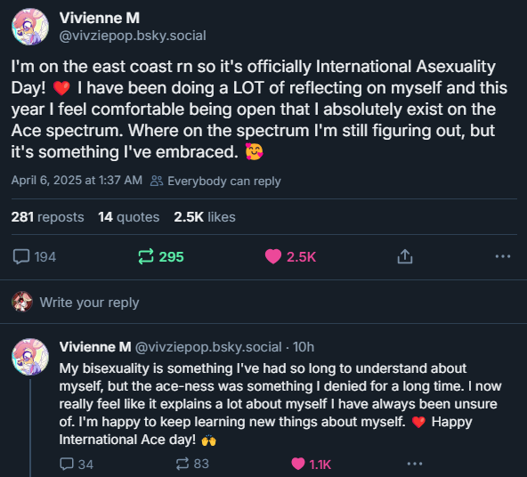
Task: Open the Everybody can reply setting
Action: [215, 181]
